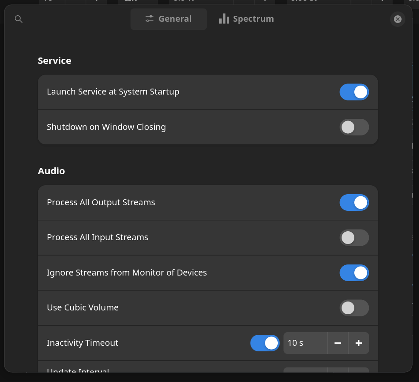Viewport: 419px width, 382px height.
Task: Turn off Ignore Streams from Monitor of Devices
Action: [x=354, y=273]
